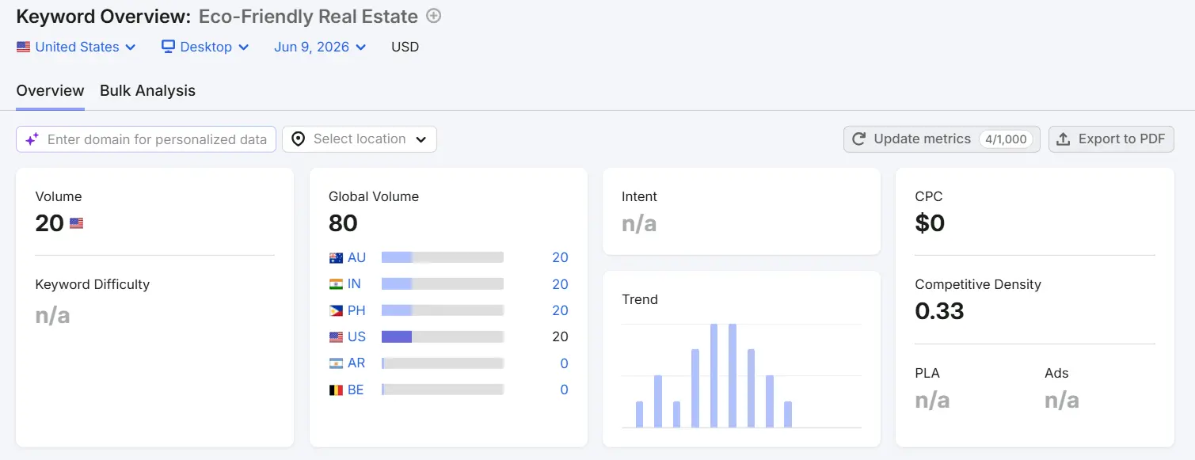
Task: Click the USD currency label
Action: pos(405,47)
